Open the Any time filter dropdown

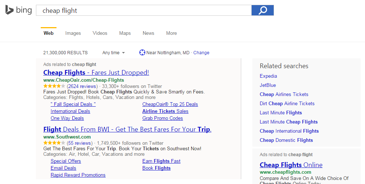coord(113,53)
